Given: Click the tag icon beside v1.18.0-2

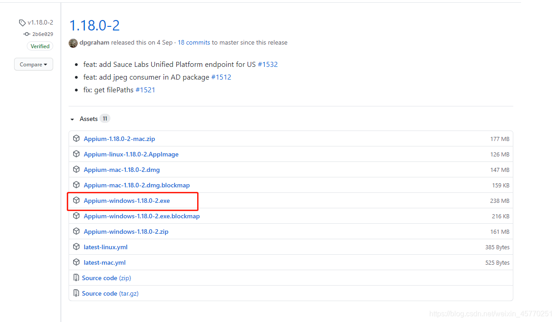Looking at the screenshot, I should coord(22,23).
